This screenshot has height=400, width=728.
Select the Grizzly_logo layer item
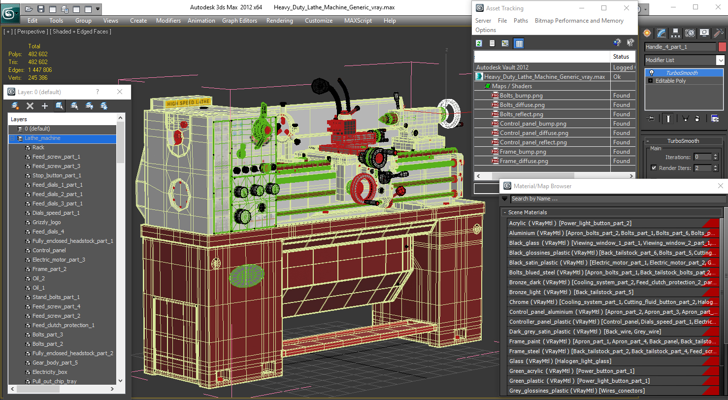47,222
